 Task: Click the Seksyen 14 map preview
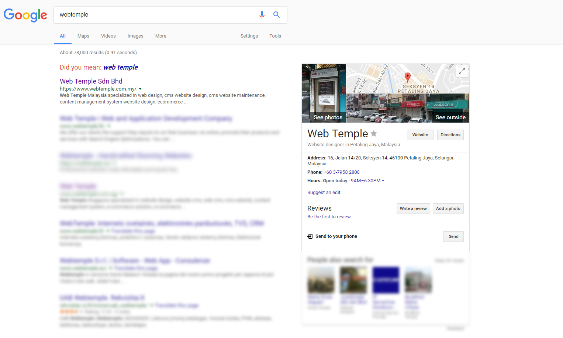click(x=408, y=78)
